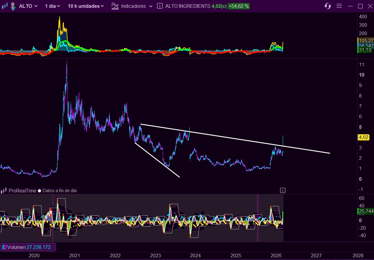Toggle the 'Datos a fin de día' indicator dot
Screen dimensions: 374x260
39,191
